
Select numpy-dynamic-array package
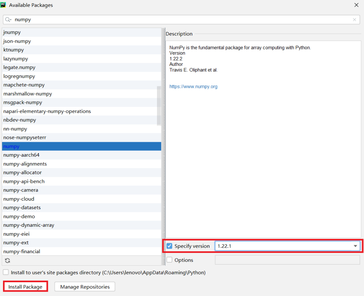point(81,225)
